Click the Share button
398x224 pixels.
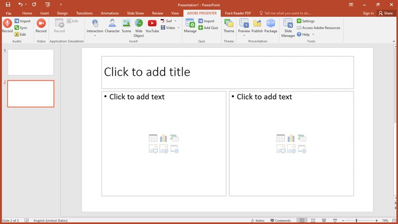click(x=386, y=13)
